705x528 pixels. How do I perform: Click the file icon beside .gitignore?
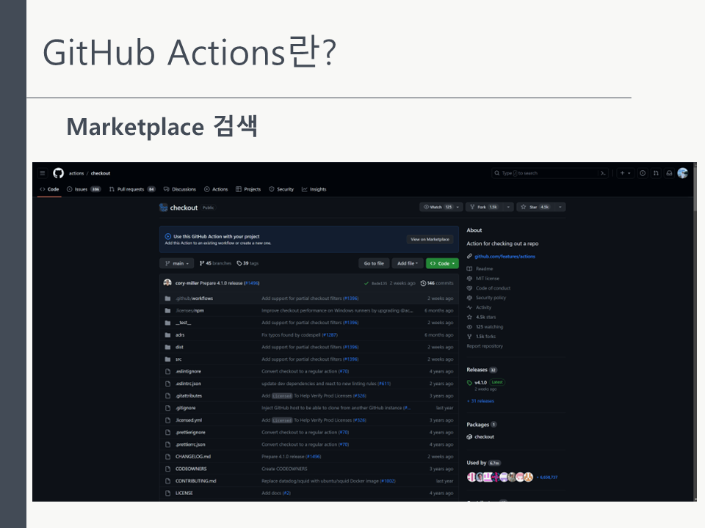point(167,408)
